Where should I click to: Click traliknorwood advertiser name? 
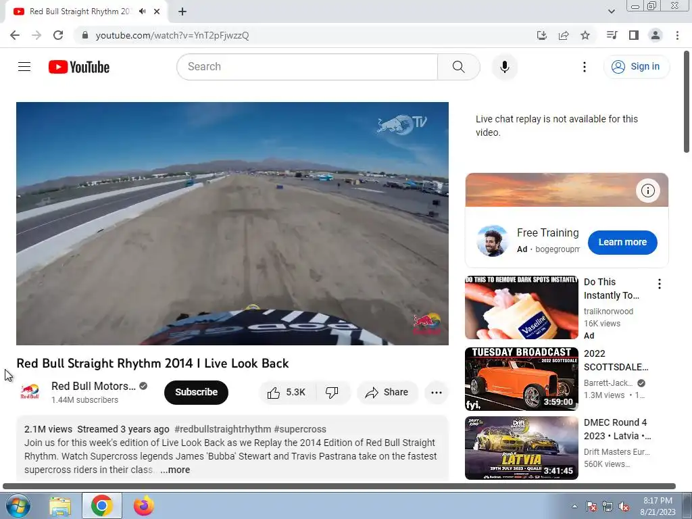[x=608, y=311]
